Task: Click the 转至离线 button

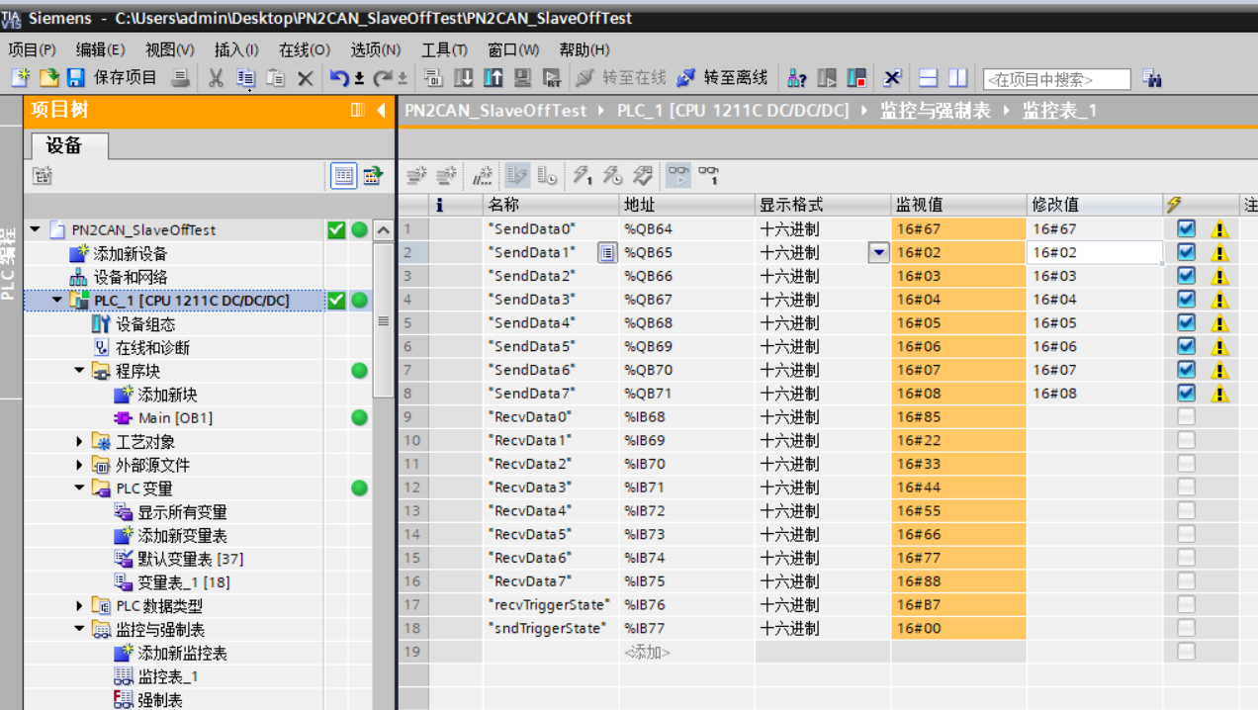Action: click(723, 78)
